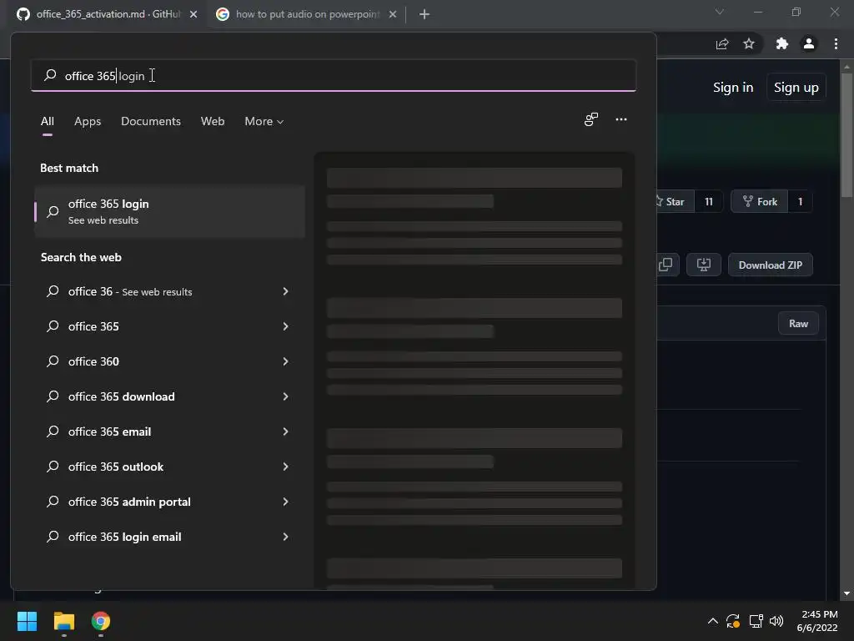Select the office 365 outlook suggestion
Screen dimensions: 854x641
[x=170, y=467]
